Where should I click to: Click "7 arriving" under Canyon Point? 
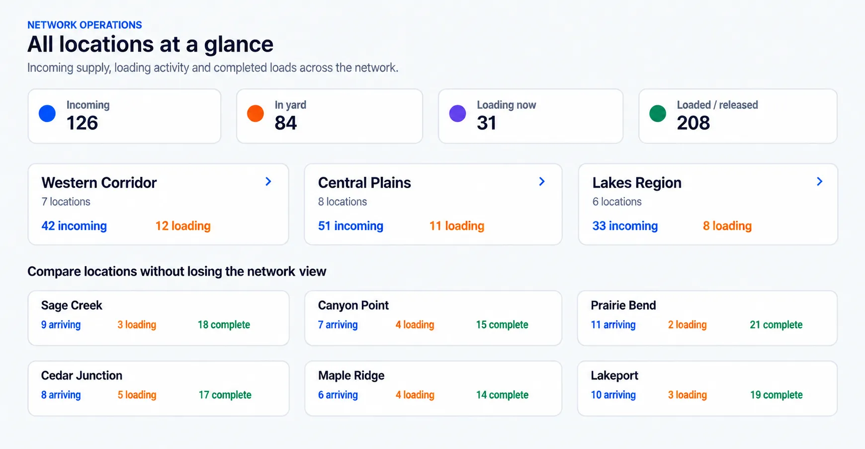click(338, 325)
